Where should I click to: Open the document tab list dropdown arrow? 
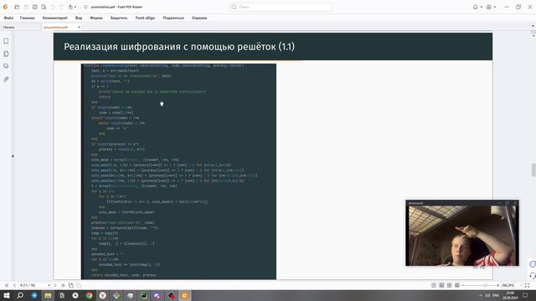coord(533,26)
